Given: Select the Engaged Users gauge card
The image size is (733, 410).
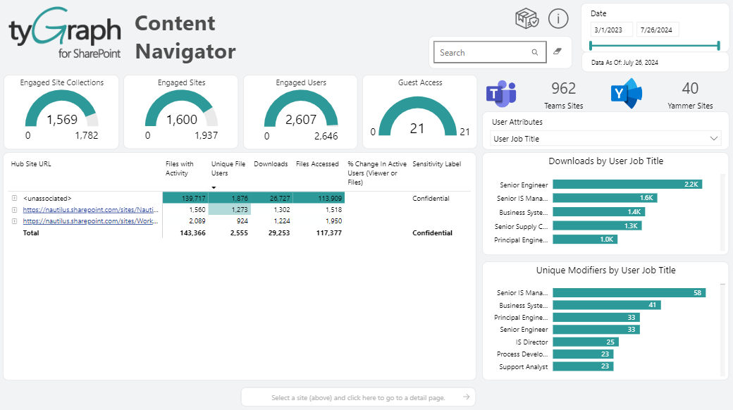Looking at the screenshot, I should [300, 111].
